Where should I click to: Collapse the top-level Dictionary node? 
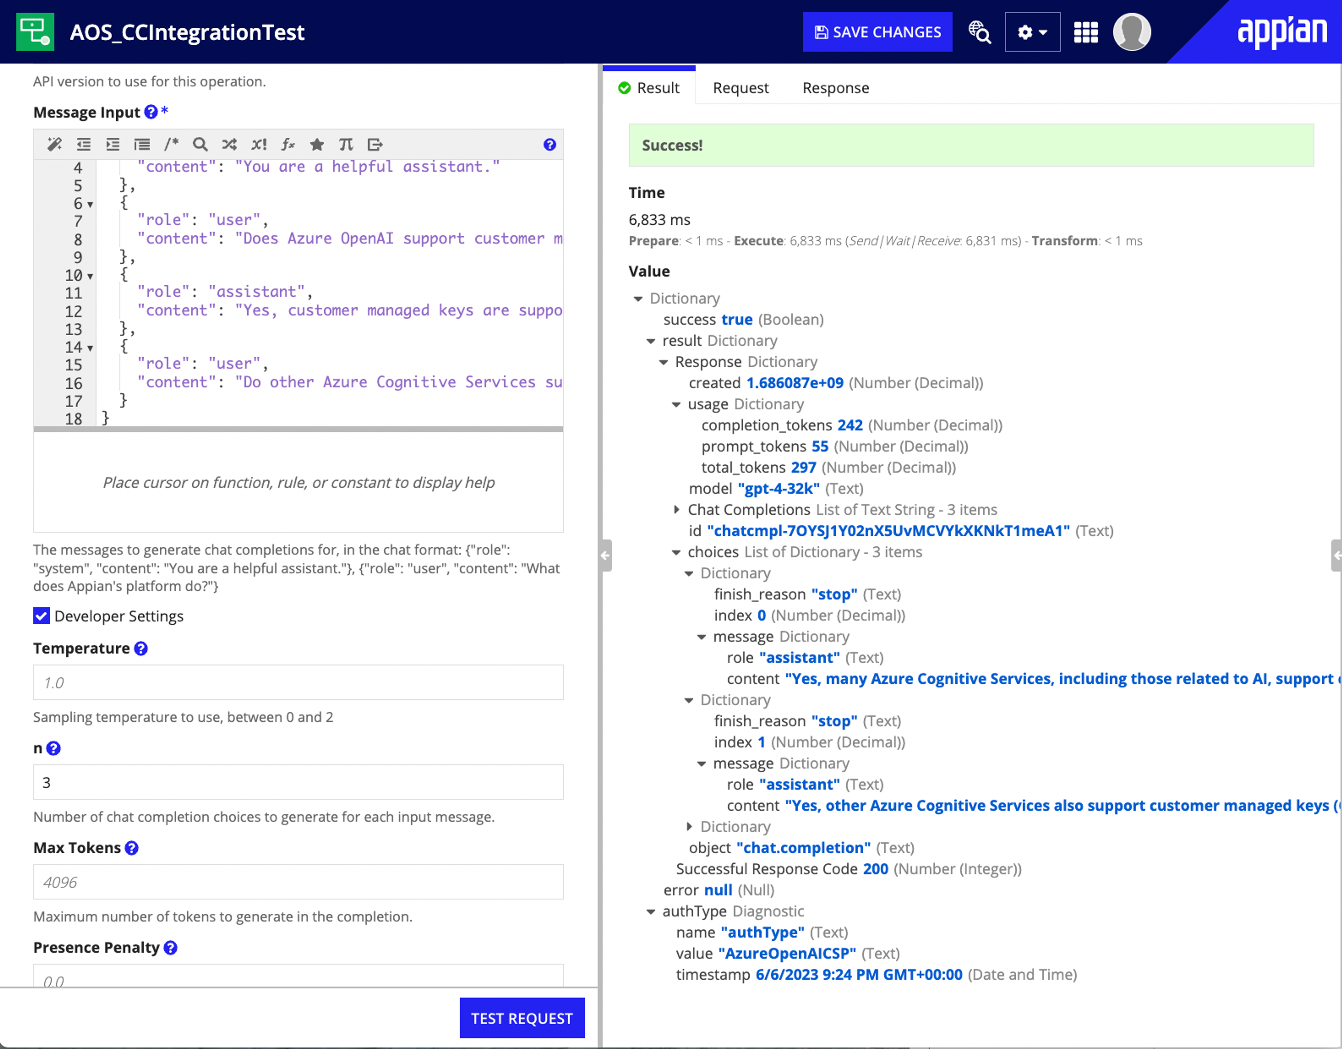[638, 299]
